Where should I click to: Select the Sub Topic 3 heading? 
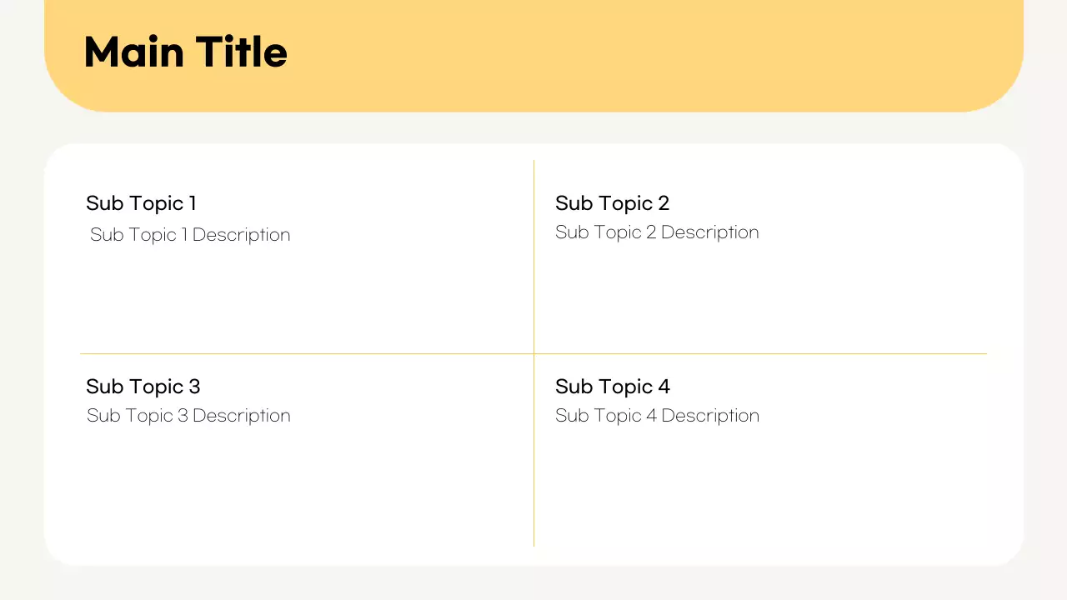point(143,387)
